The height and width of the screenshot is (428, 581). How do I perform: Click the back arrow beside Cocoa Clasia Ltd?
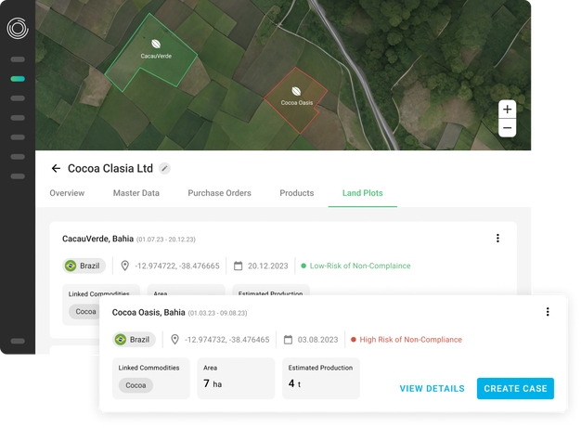point(56,169)
